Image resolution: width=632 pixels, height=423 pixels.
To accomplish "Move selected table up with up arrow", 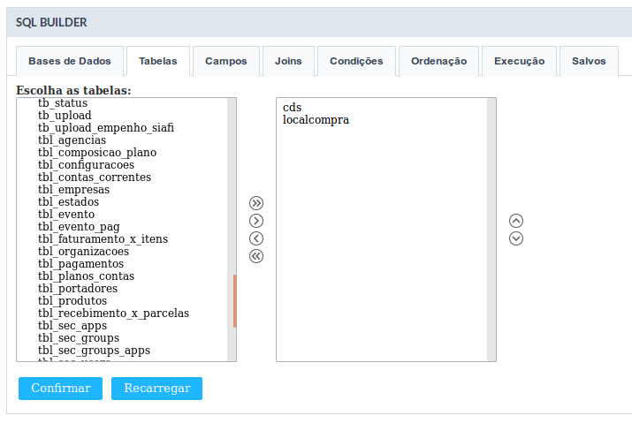I will 516,221.
